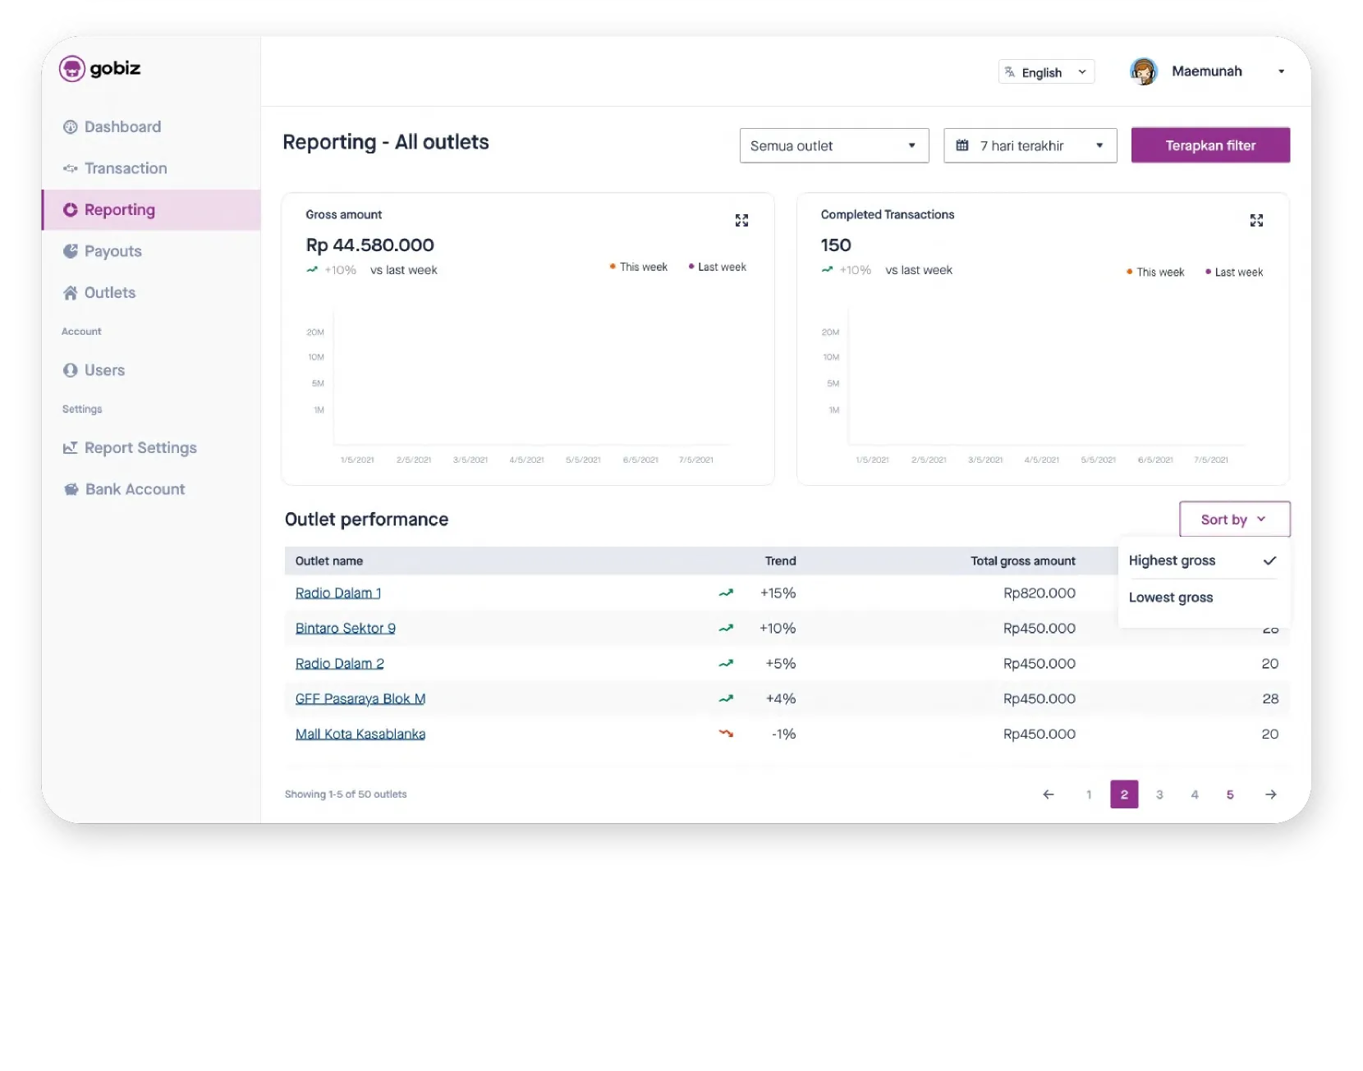Screen dimensions: 1363x1071
Task: Toggle Last week legend in Gross amount
Action: (x=717, y=268)
